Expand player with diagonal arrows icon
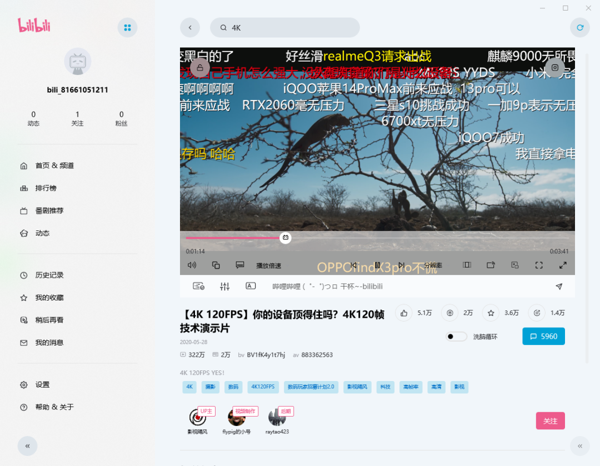This screenshot has width=600, height=466. (x=563, y=265)
